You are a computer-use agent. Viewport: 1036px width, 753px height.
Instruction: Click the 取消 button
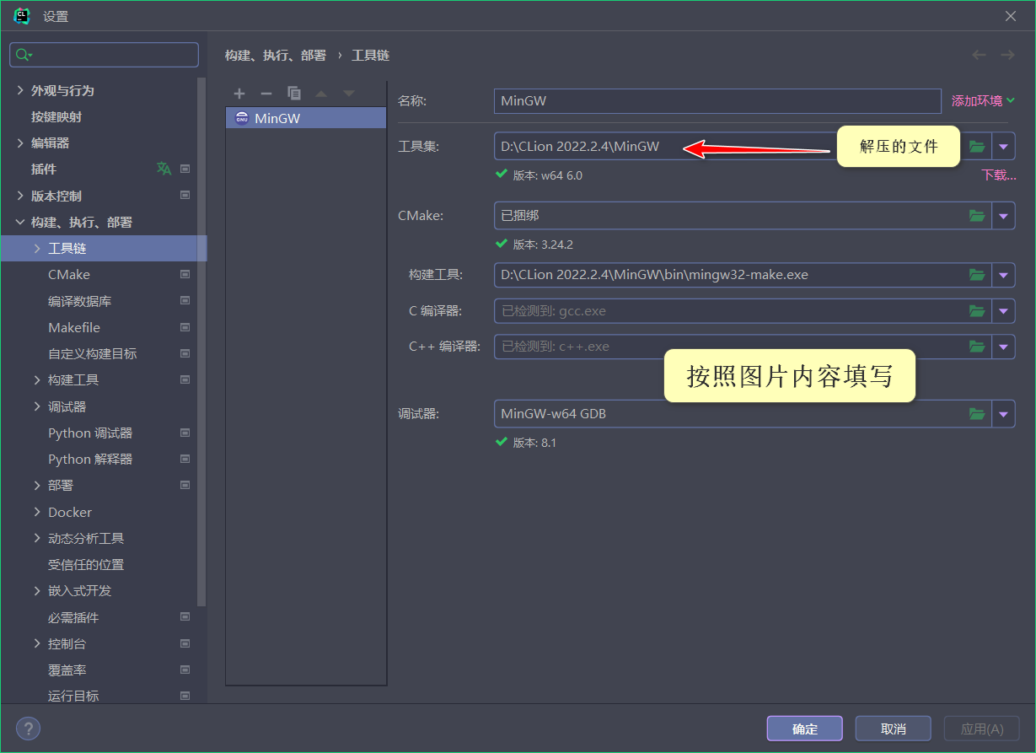894,729
